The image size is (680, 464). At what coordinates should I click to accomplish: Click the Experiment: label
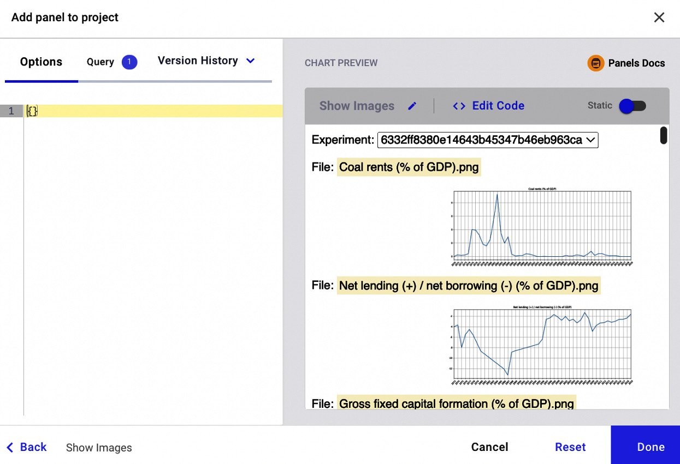coord(343,140)
